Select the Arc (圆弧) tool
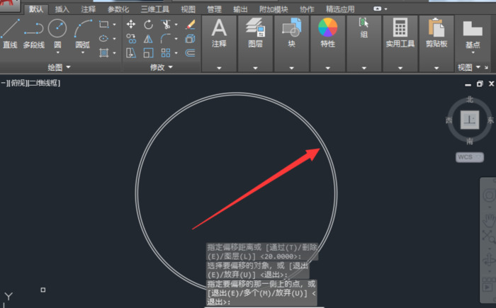This screenshot has height=308, width=496. point(83,31)
